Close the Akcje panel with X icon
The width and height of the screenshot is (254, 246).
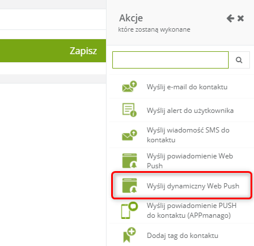pos(241,18)
